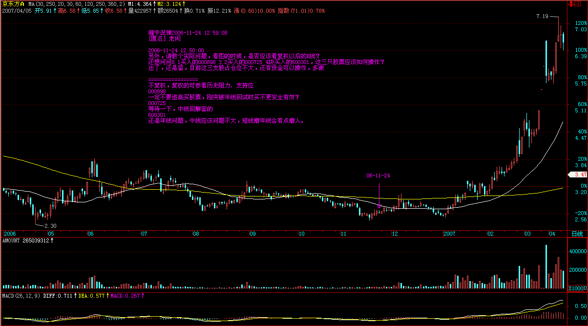Click the 000898 stock code in note
This screenshot has width=588, height=326.
[x=157, y=91]
